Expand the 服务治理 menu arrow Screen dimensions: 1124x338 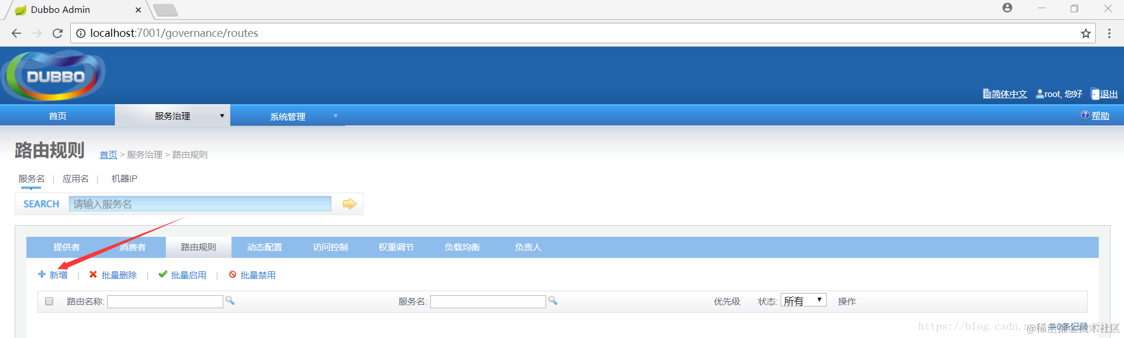pos(222,116)
